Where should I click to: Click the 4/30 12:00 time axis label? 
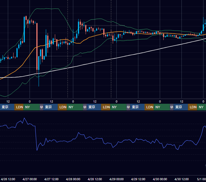click(181, 179)
